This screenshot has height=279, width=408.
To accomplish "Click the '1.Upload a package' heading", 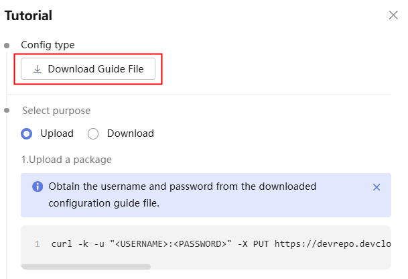I will [66, 160].
